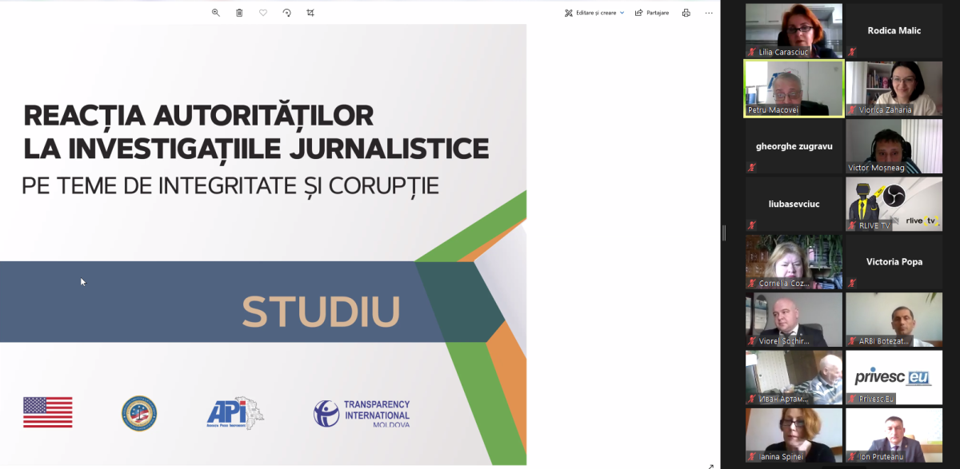This screenshot has width=960, height=469.
Task: Select Viorica Zaharia's video thumbnail
Action: click(x=894, y=88)
